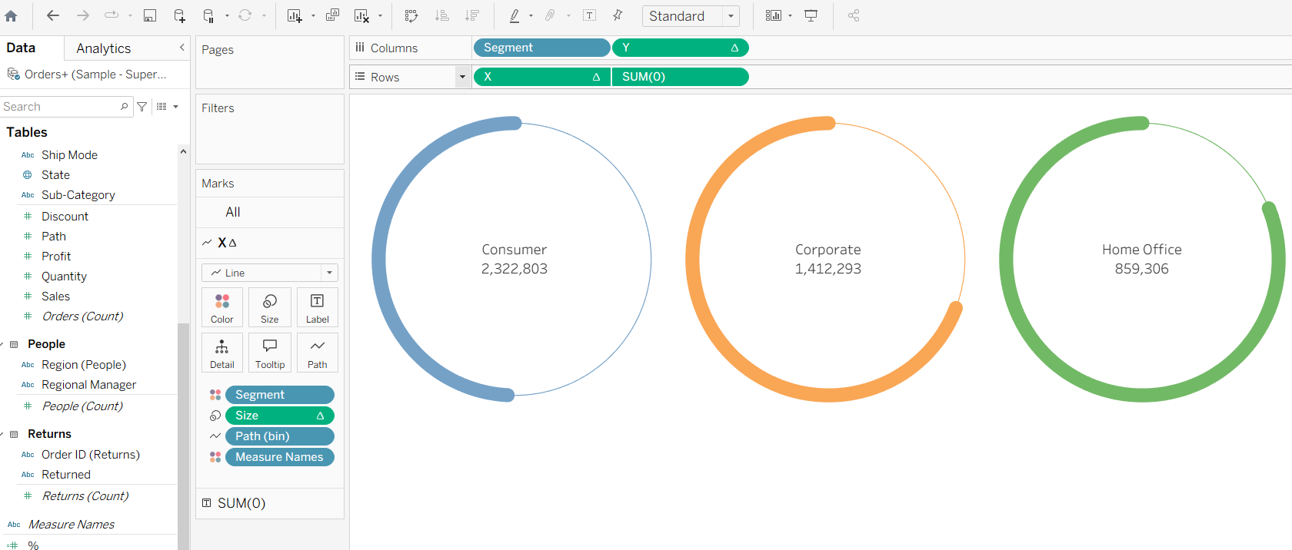This screenshot has height=550, width=1292.
Task: Pause auto updates for the data source
Action: pyautogui.click(x=208, y=15)
